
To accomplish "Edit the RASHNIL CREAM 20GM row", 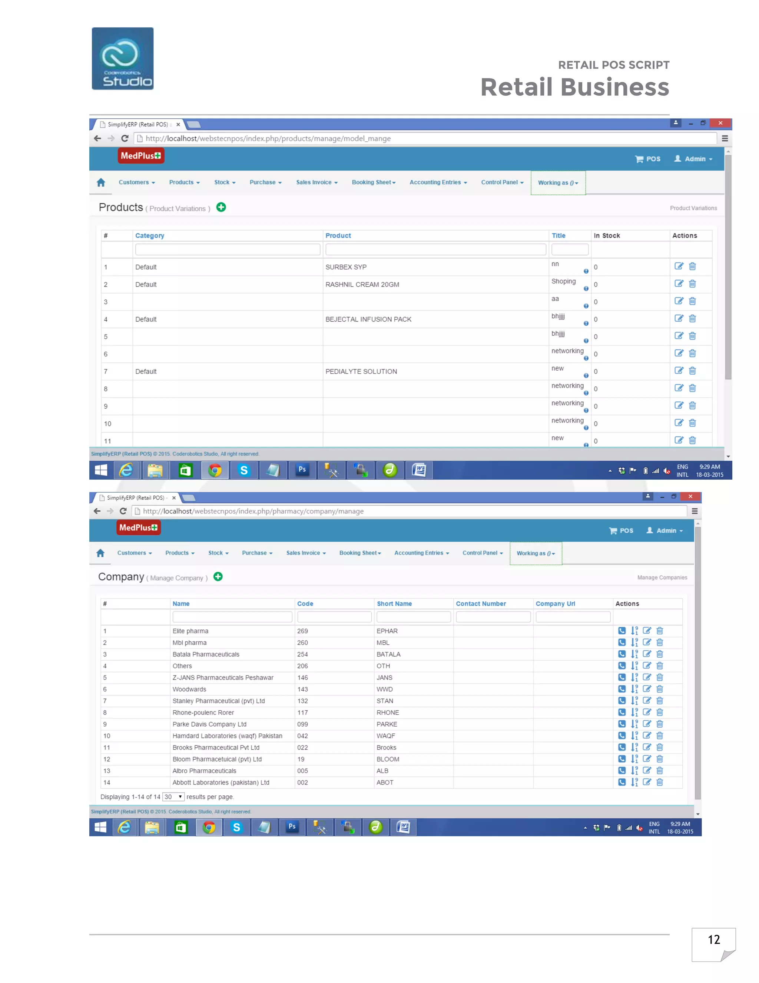I will tap(679, 283).
